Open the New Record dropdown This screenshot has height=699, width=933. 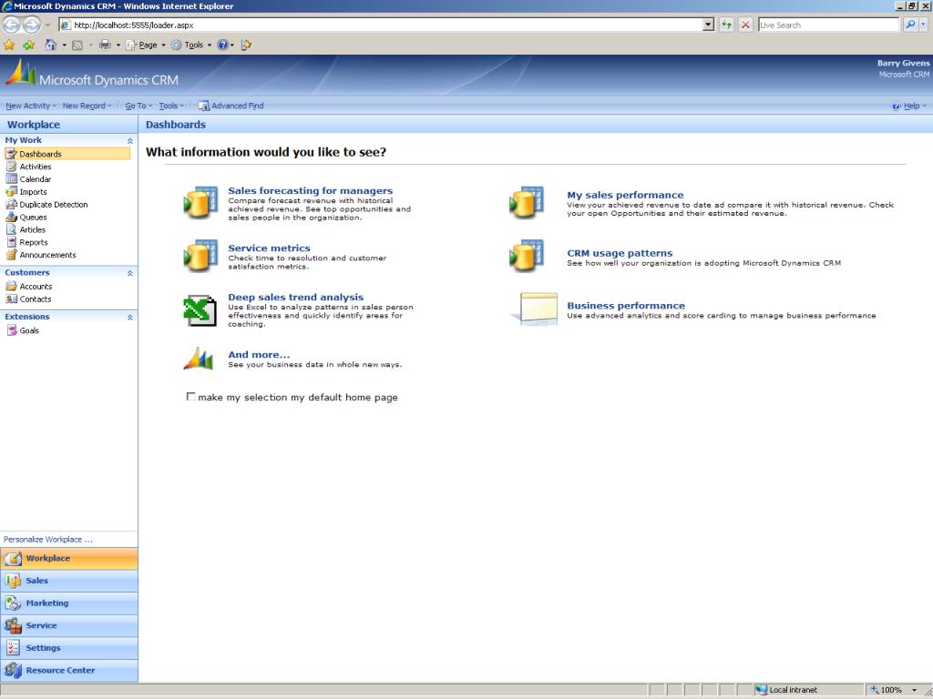click(x=87, y=106)
